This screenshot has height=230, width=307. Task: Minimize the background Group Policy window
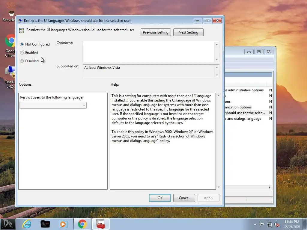[249, 52]
